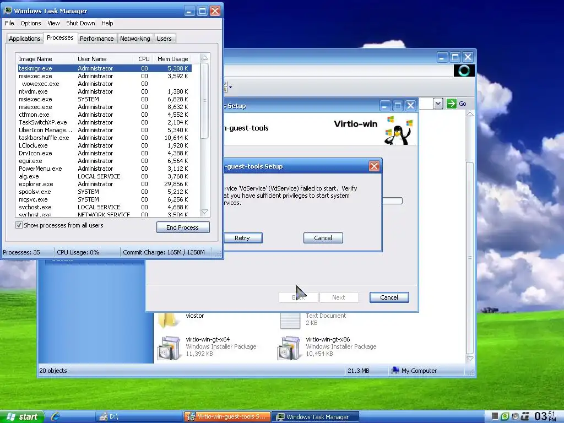564x423 pixels.
Task: Select the viostor folder icon
Action: [169, 320]
